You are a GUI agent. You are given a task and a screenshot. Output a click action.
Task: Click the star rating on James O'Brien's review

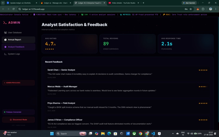pos(203,120)
